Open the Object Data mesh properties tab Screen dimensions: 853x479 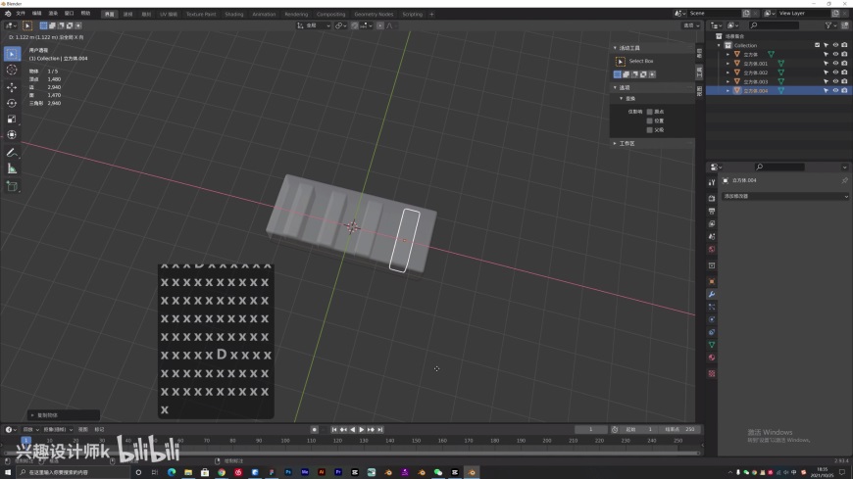point(712,345)
